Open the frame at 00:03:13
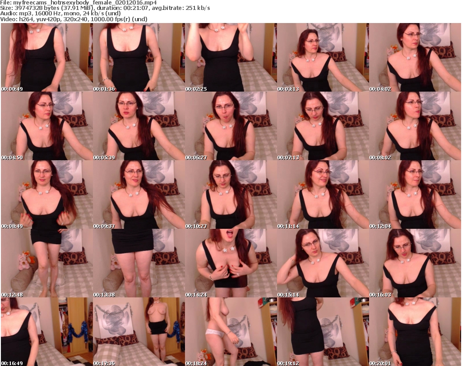This screenshot has height=366, width=462. (x=323, y=57)
